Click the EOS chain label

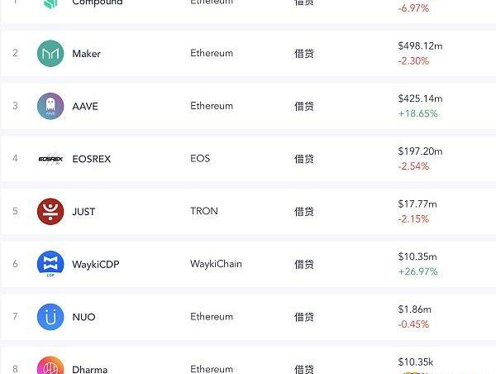click(x=199, y=159)
